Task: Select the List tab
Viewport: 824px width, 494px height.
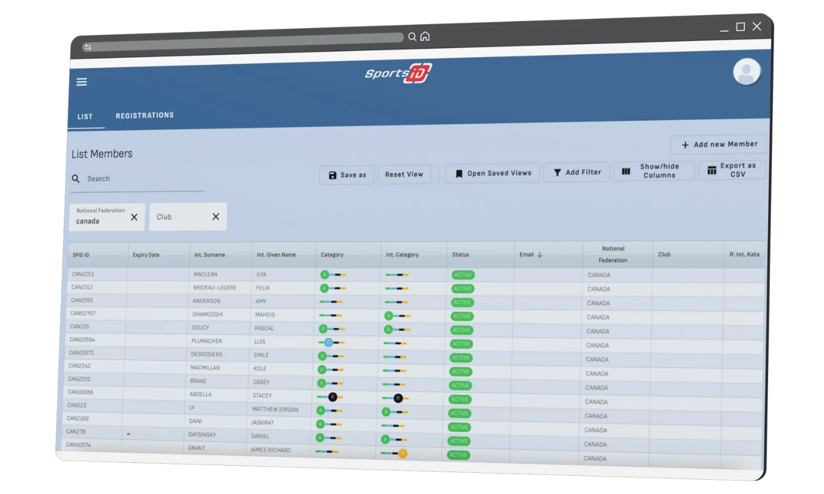Action: [x=85, y=116]
